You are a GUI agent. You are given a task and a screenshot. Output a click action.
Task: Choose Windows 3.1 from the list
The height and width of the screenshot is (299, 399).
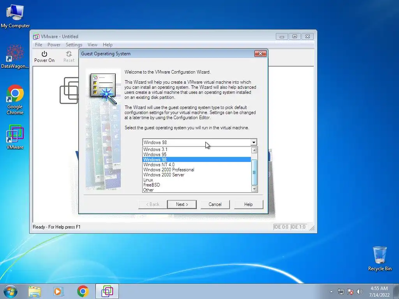(197, 149)
